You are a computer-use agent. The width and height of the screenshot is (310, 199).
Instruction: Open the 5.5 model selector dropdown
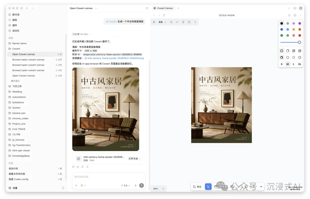(125, 186)
